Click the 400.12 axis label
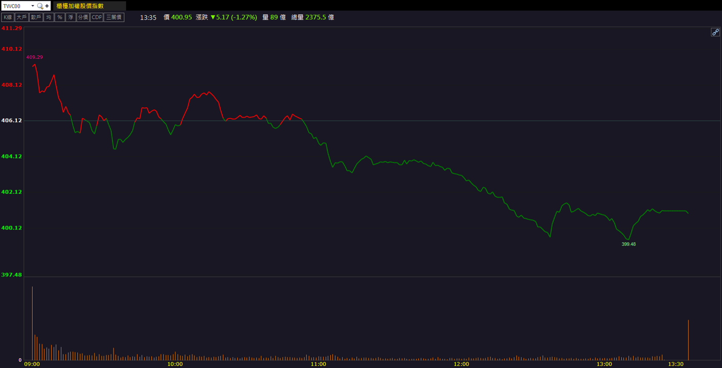Image resolution: width=722 pixels, height=368 pixels. click(x=12, y=228)
